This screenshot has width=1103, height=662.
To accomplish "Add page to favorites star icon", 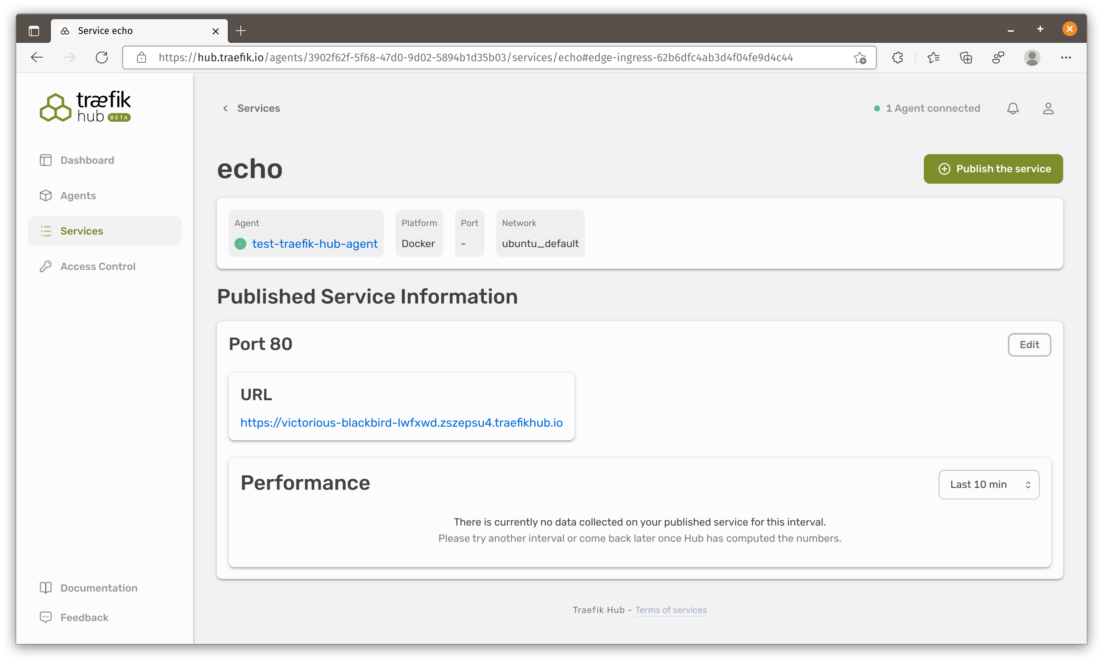I will pyautogui.click(x=860, y=58).
